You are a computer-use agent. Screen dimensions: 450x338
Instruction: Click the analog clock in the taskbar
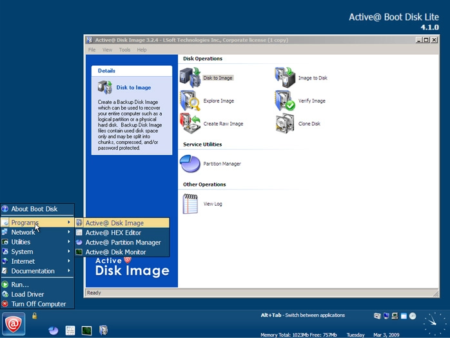pyautogui.click(x=434, y=324)
